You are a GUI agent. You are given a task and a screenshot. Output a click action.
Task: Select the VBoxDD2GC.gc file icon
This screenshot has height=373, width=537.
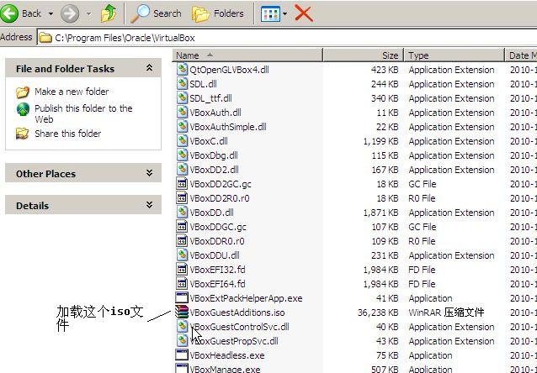pos(182,184)
